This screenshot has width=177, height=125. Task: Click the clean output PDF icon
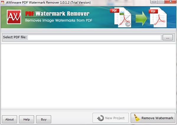(x=158, y=18)
